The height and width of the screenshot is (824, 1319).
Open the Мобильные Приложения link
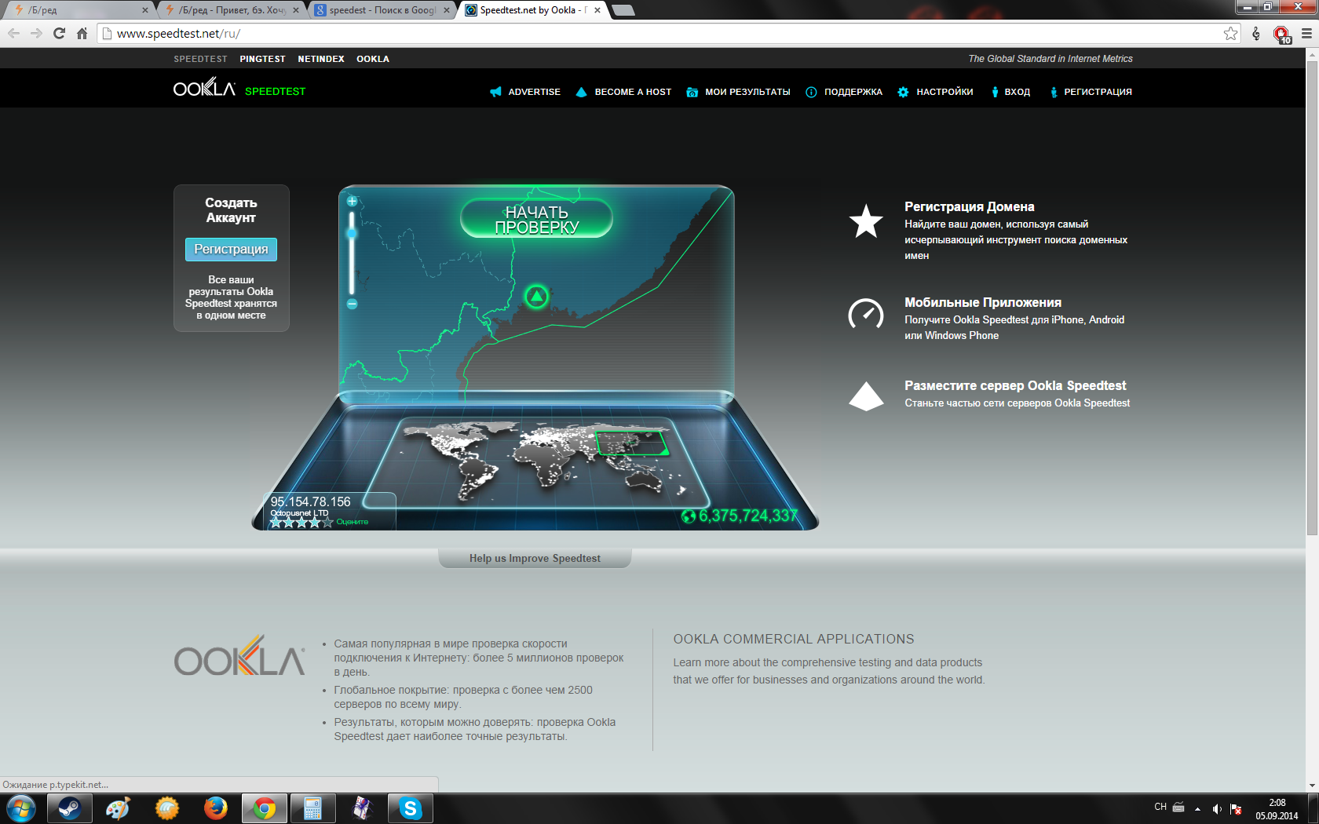click(x=982, y=302)
